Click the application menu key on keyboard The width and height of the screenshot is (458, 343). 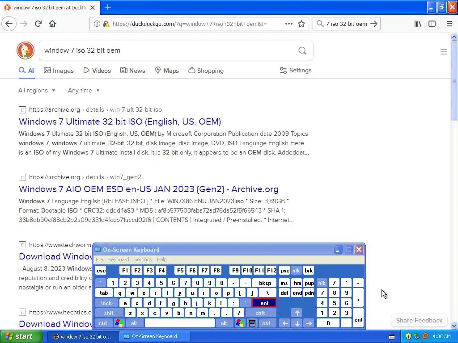(252, 323)
